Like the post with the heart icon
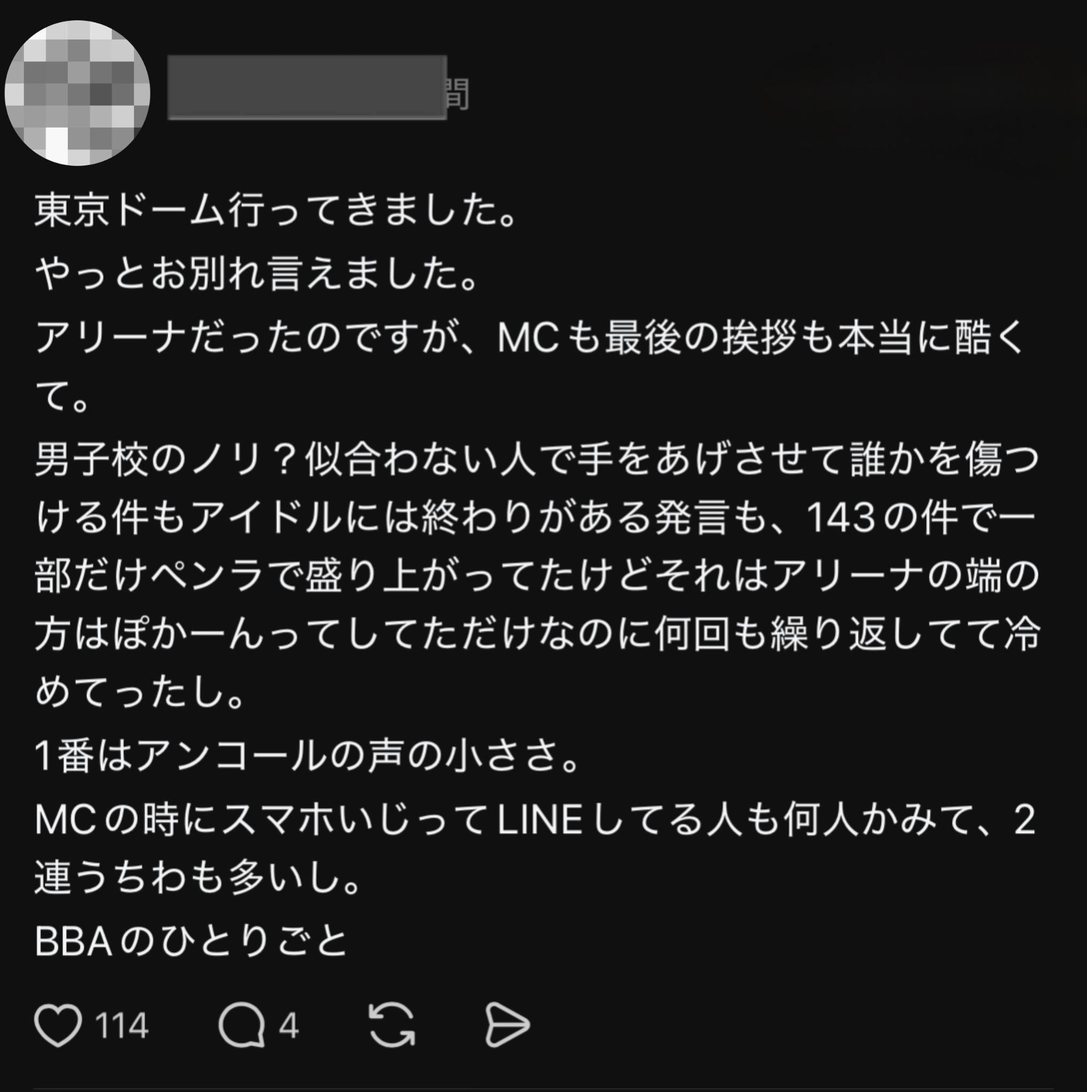This screenshot has width=1087, height=1092. point(58,1025)
